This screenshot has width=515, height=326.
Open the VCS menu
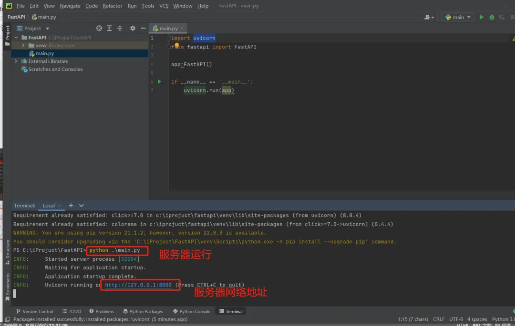(164, 6)
